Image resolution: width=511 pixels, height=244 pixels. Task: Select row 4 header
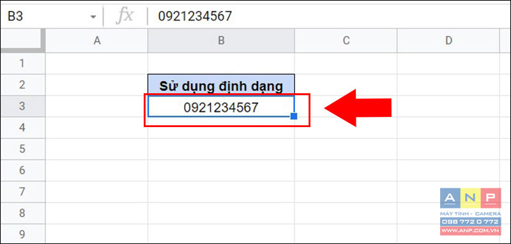pyautogui.click(x=23, y=128)
